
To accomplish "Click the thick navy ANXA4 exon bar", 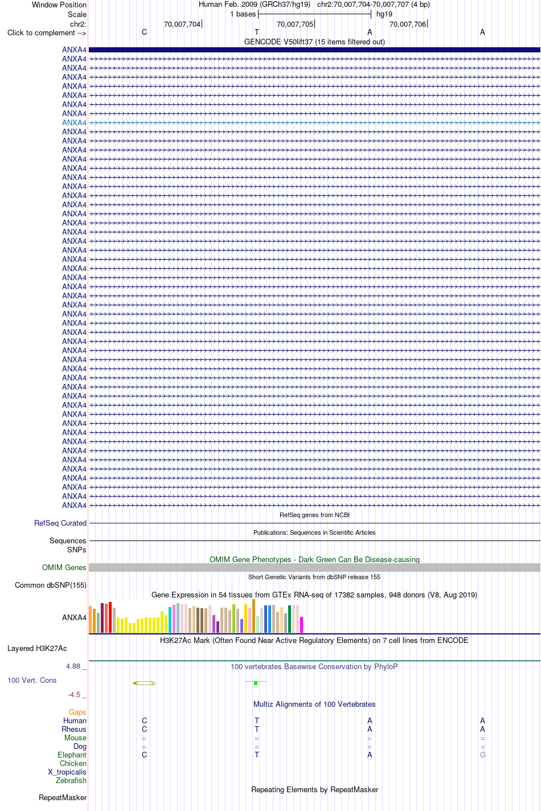I will click(x=314, y=50).
